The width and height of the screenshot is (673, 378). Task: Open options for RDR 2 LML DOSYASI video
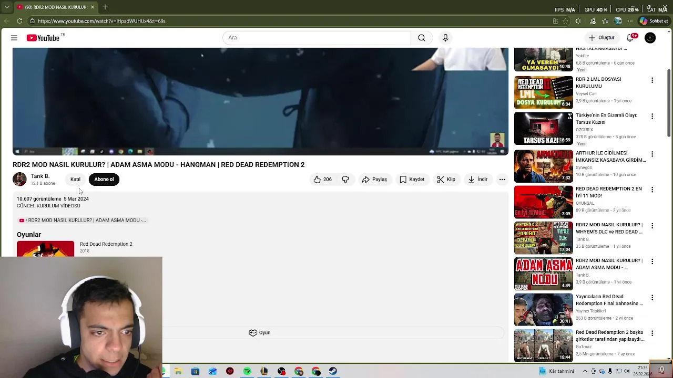(652, 80)
